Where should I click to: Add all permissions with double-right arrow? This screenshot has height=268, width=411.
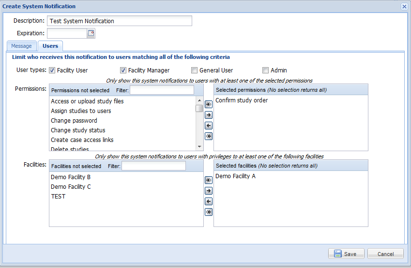(208, 104)
